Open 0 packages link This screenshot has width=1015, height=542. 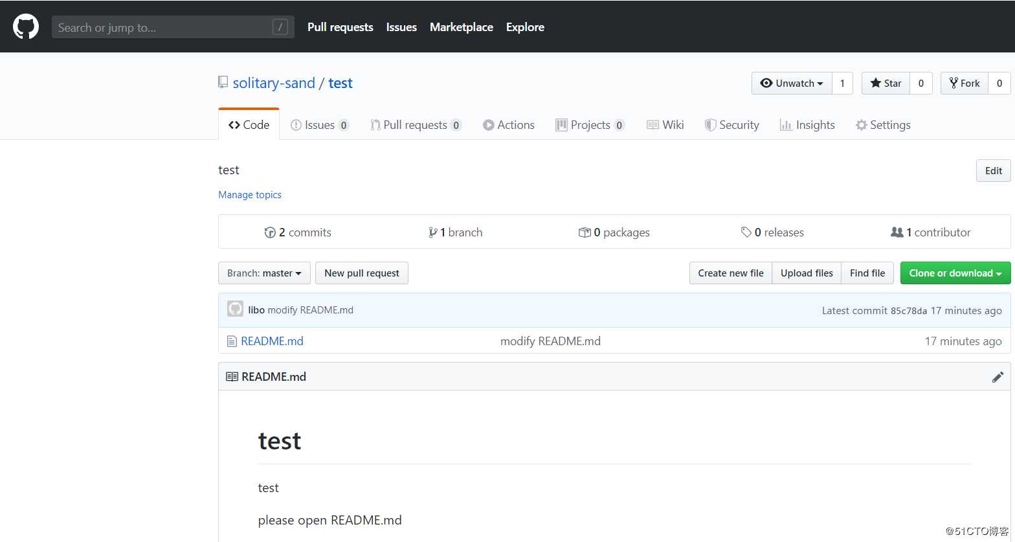(x=614, y=232)
